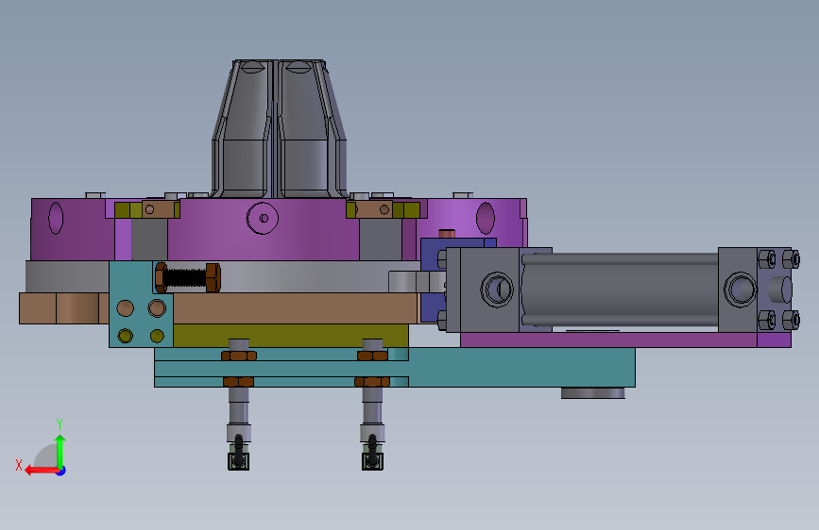Select the gray pneumatic cylinder barrel
Screen dimensions: 819x530
[x=620, y=290]
